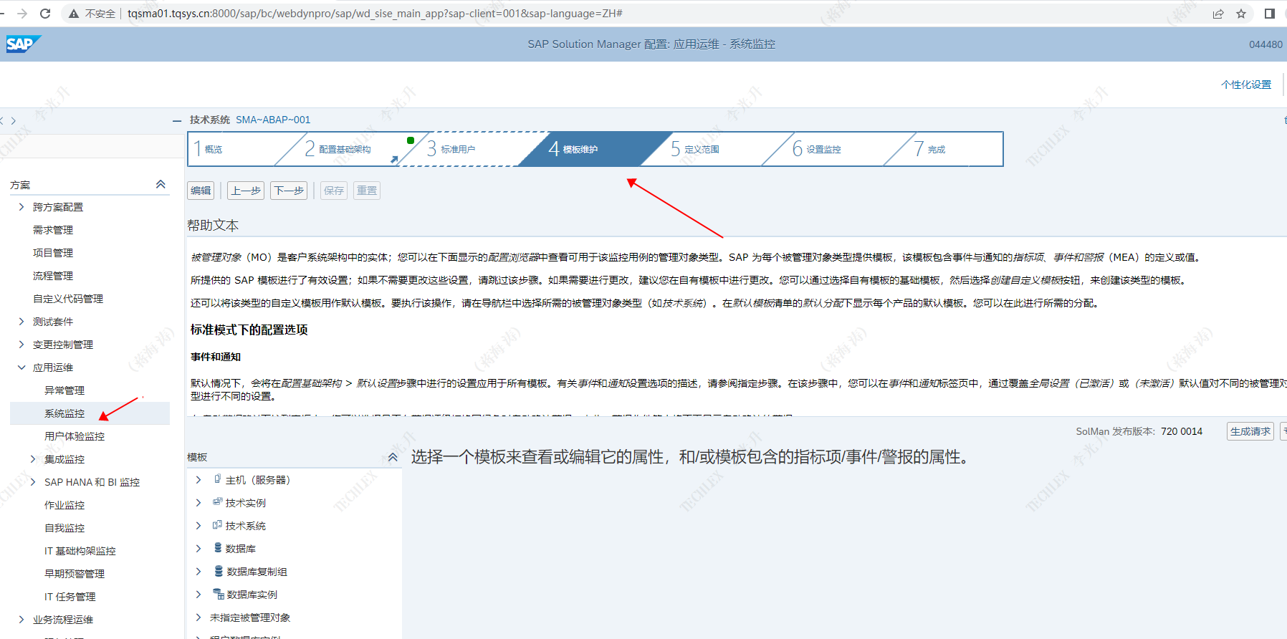Navigate back with left panel arrow
The image size is (1287, 639).
2,121
